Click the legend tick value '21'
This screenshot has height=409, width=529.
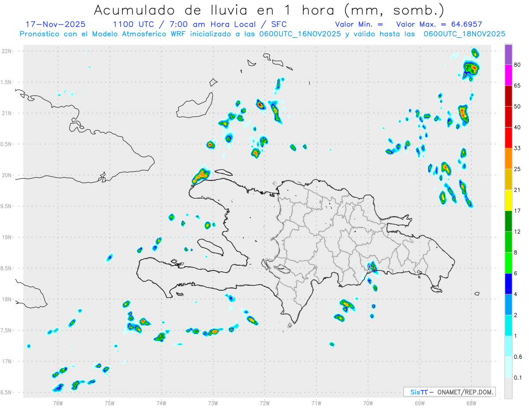(x=518, y=190)
